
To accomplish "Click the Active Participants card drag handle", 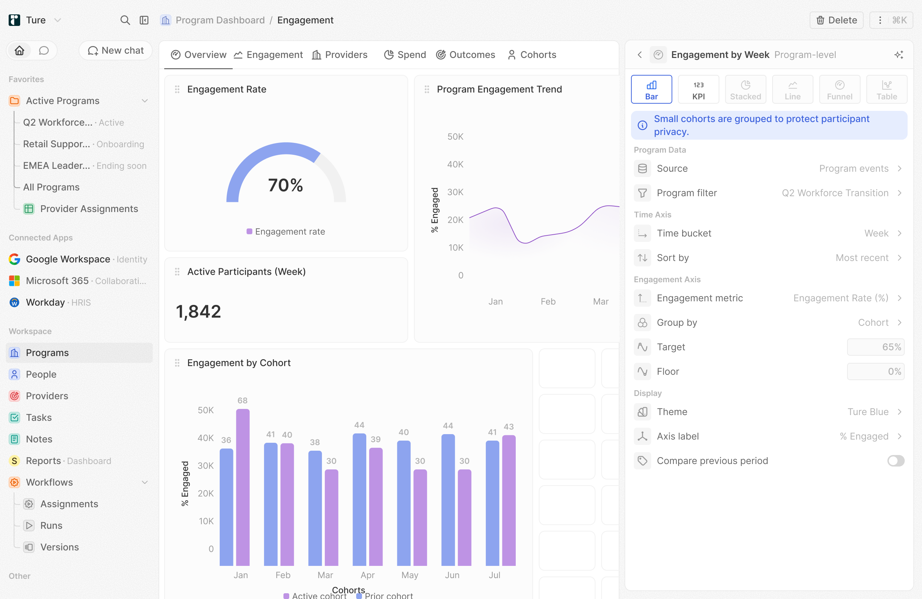I will 177,272.
